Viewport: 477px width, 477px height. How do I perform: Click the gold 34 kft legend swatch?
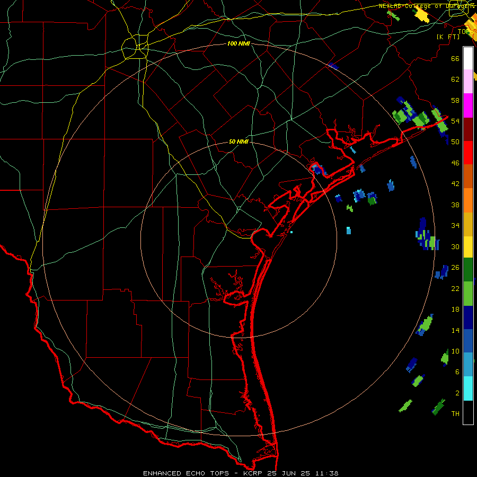(468, 224)
